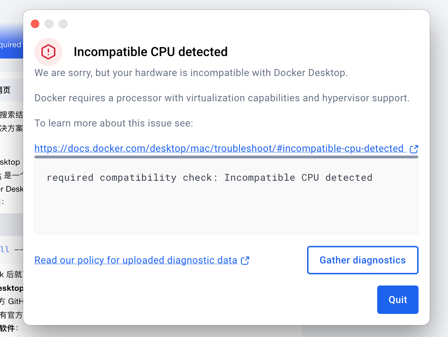The height and width of the screenshot is (337, 448).
Task: Click external-link icon beside diagnostic policy link
Action: (x=245, y=261)
